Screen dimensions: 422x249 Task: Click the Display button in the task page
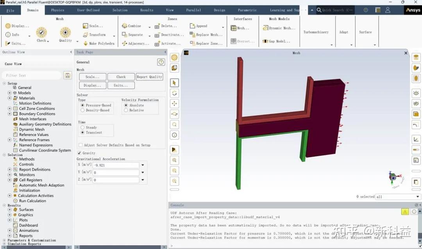pos(93,85)
